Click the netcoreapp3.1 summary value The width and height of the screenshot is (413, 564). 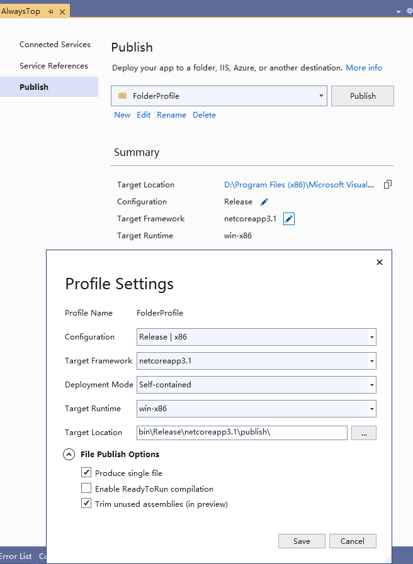(x=250, y=219)
